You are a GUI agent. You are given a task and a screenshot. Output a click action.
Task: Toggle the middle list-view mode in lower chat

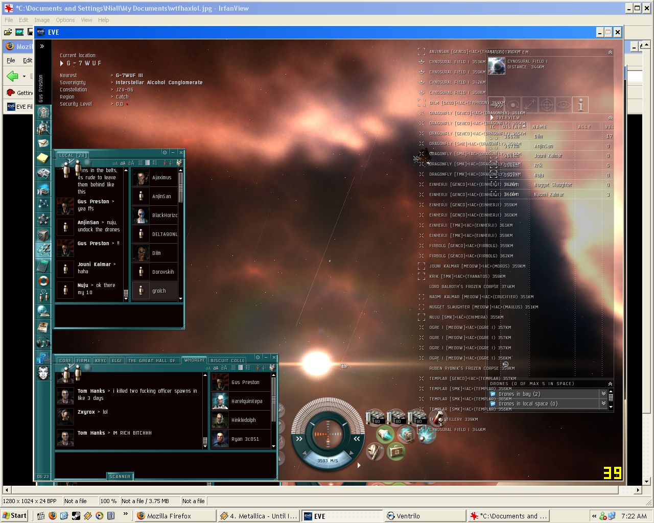[241, 368]
